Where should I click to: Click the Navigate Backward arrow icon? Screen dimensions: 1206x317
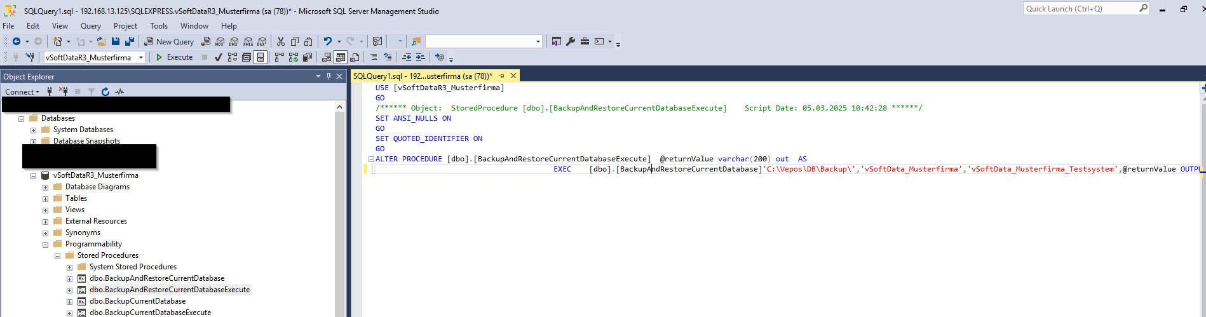pos(17,41)
